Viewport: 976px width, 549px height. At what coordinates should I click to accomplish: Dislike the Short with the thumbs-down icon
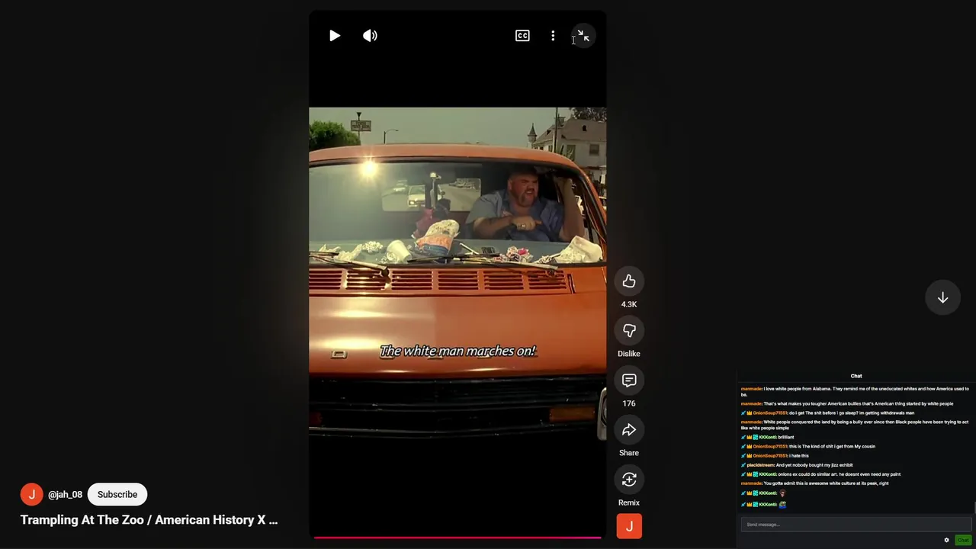[629, 331]
